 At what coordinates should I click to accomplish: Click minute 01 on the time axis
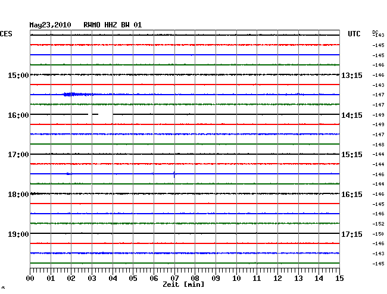[x=51, y=279]
